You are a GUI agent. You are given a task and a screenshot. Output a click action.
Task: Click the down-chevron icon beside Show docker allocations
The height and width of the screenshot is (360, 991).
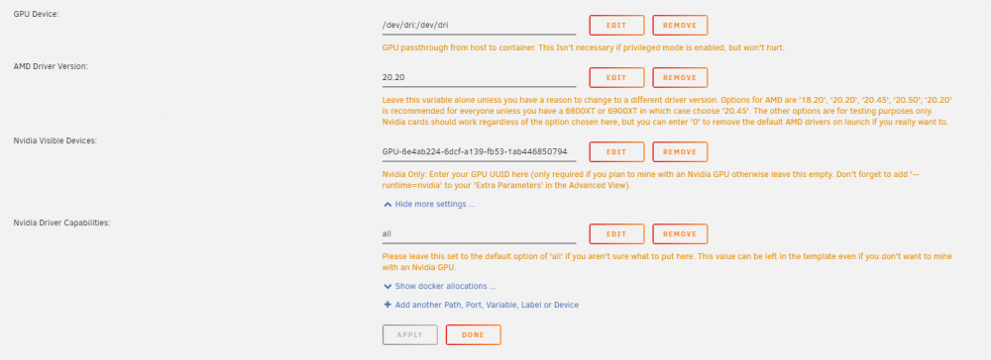coord(388,286)
